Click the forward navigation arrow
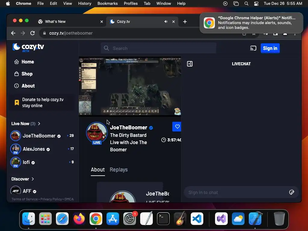 (x=23, y=33)
